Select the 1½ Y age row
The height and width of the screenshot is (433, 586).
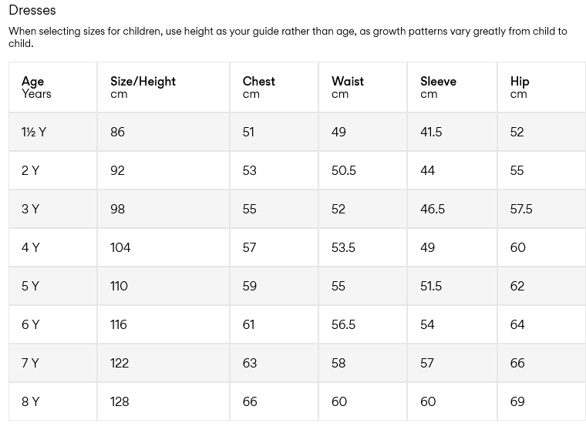pos(34,132)
